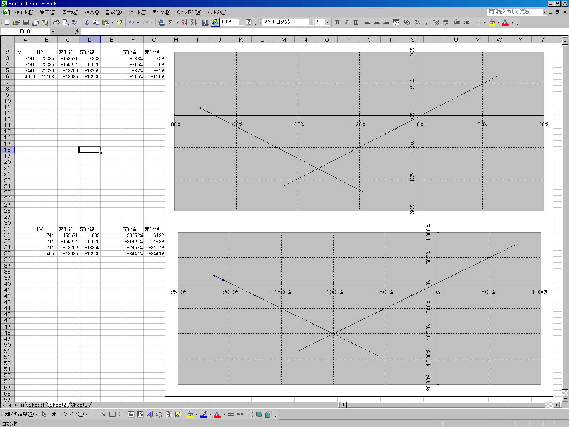
Task: Sort ascending with the A-Z icon
Action: [184, 22]
